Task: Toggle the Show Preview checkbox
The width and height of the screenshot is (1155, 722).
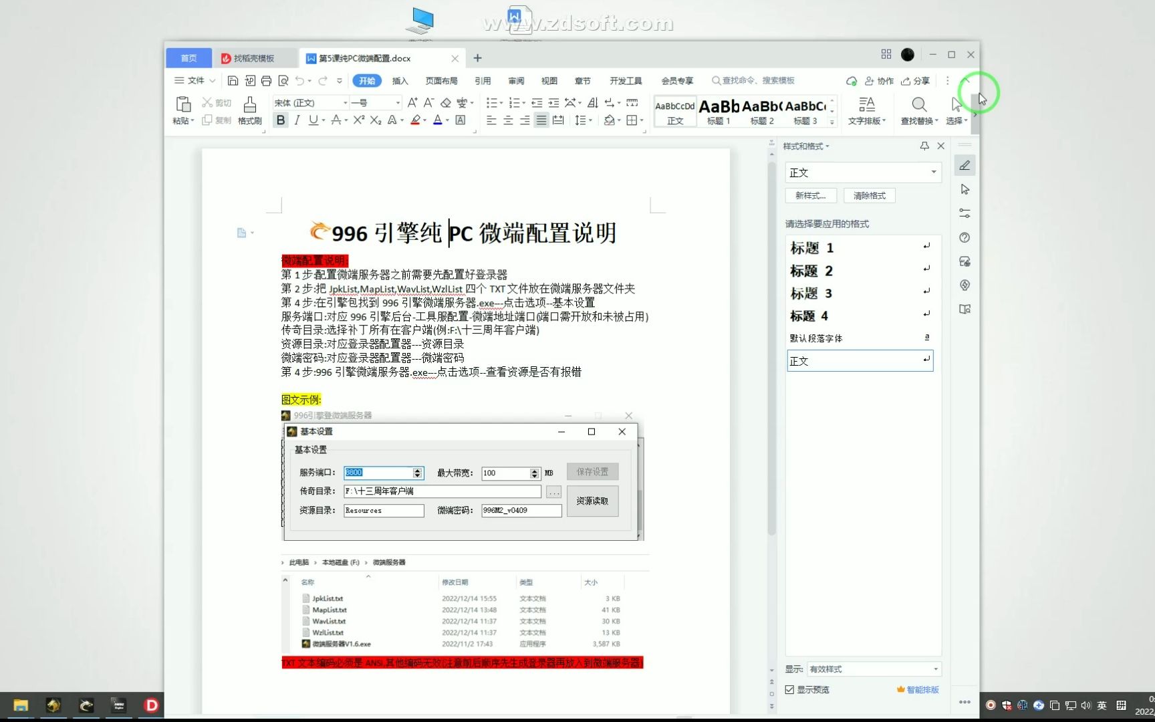Action: [x=790, y=689]
